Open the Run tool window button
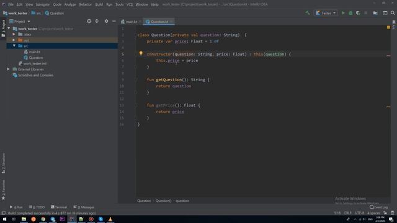The width and height of the screenshot is (397, 223). click(x=16, y=207)
